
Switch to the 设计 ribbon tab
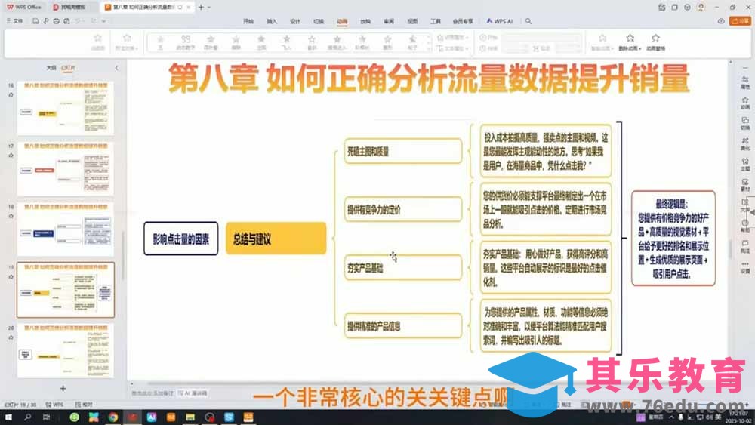[x=295, y=21]
